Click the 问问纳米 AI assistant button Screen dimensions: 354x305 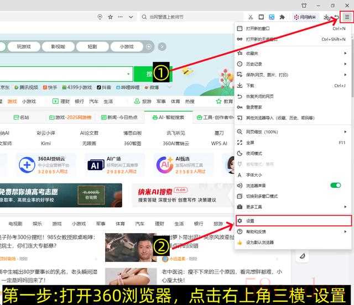305,17
